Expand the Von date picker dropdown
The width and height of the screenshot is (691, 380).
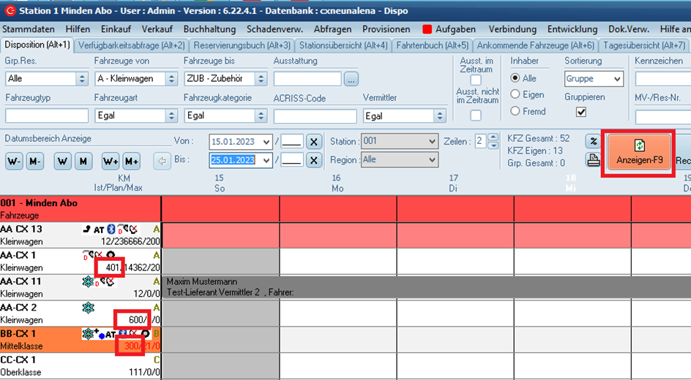coord(266,142)
